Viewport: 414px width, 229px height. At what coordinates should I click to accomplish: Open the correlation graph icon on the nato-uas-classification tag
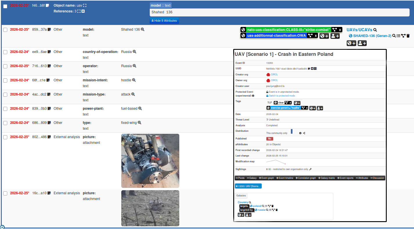[x=334, y=30]
